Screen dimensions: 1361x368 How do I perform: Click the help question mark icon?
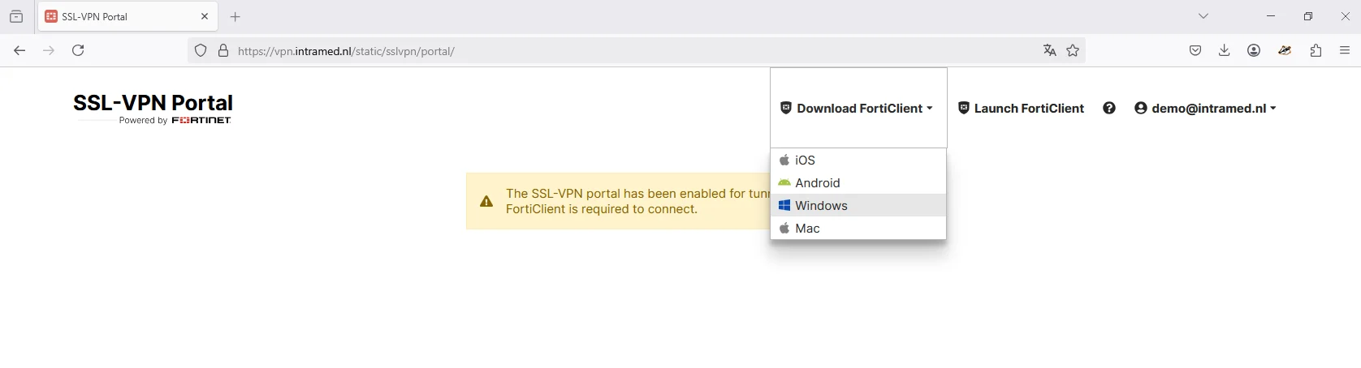(x=1108, y=108)
